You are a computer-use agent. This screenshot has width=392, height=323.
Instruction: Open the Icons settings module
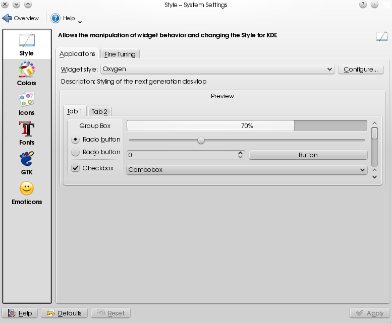27,104
